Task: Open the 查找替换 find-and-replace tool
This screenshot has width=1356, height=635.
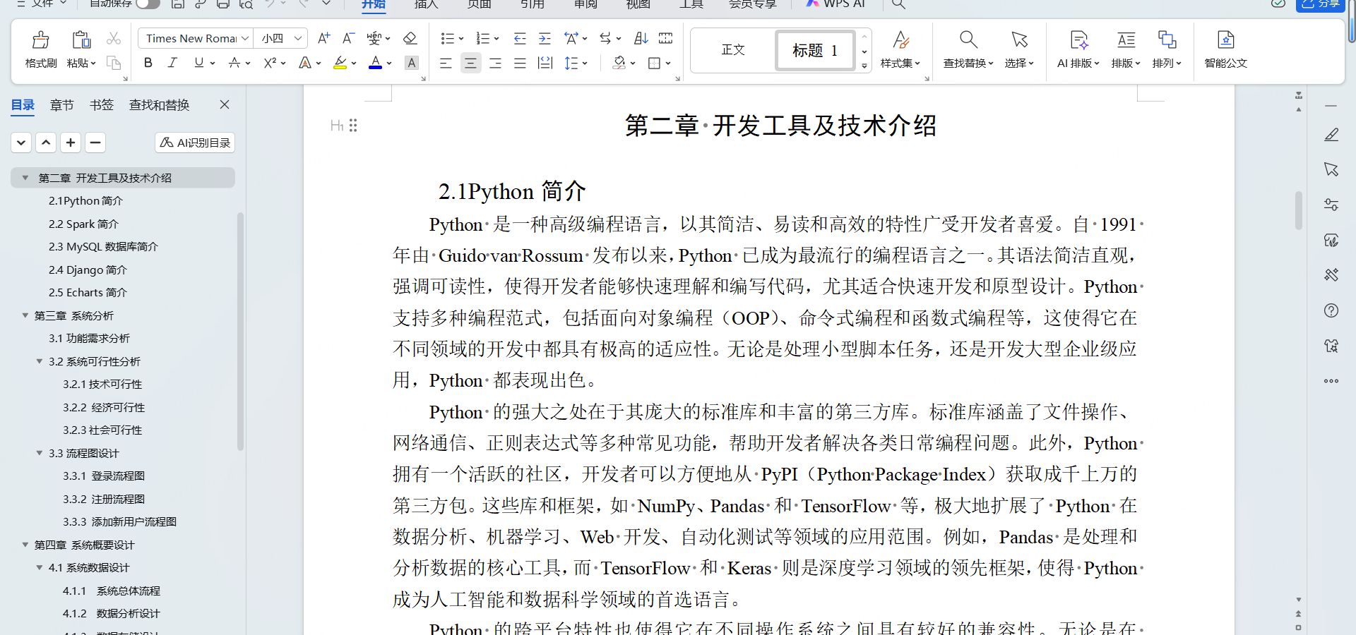Action: (x=967, y=49)
